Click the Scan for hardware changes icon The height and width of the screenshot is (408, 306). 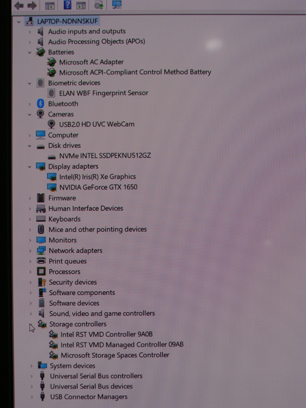[x=117, y=4]
